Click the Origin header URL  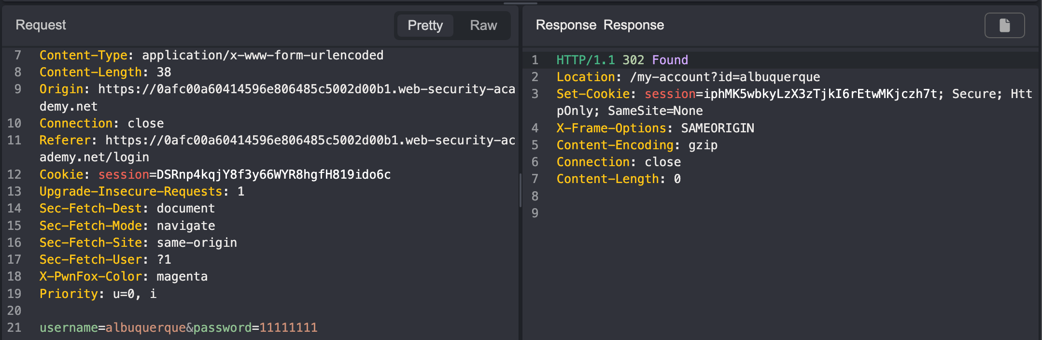(x=306, y=89)
